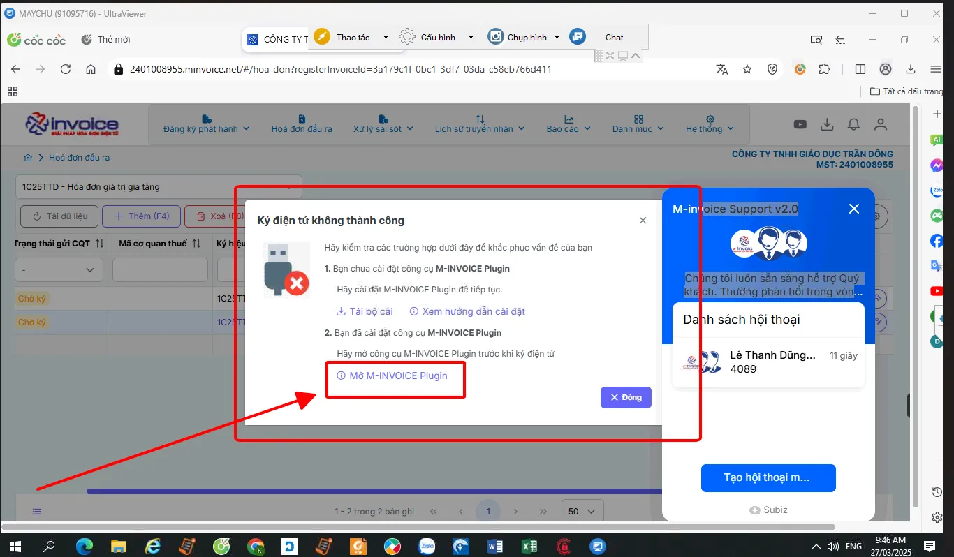Click the horizontal scrollbar at page bottom
This screenshot has width=954, height=557.
coord(419,526)
